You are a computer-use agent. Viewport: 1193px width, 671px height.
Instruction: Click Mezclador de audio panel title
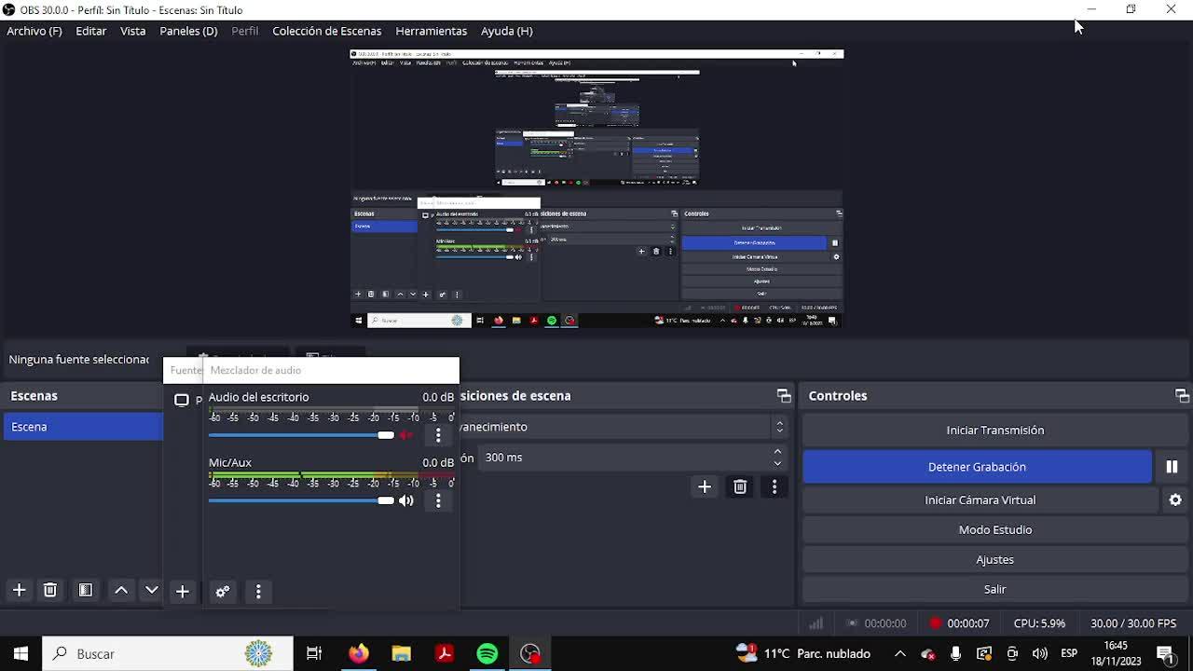point(255,370)
